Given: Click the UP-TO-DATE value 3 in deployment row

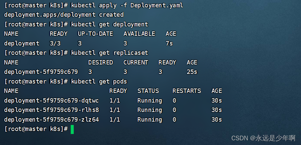Looking at the screenshot, I should [x=80, y=43].
